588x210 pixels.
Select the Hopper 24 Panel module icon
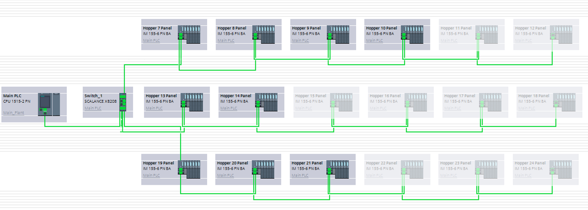coord(561,169)
